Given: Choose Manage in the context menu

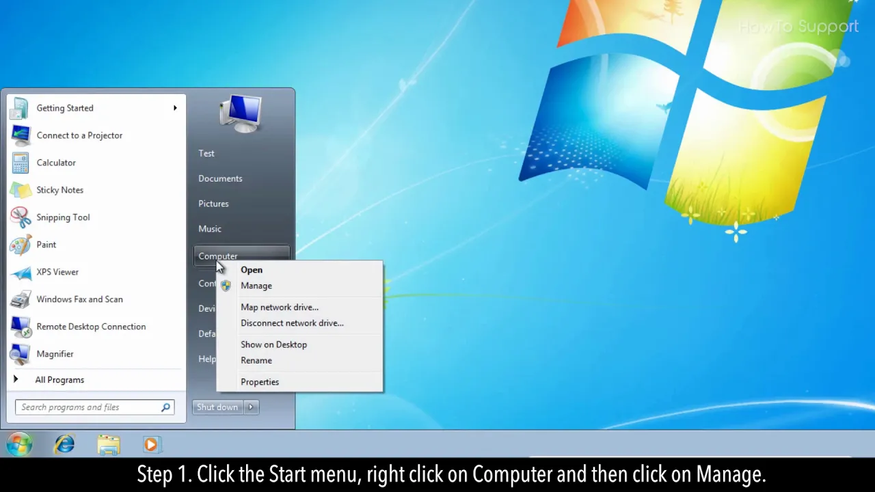Looking at the screenshot, I should (256, 286).
